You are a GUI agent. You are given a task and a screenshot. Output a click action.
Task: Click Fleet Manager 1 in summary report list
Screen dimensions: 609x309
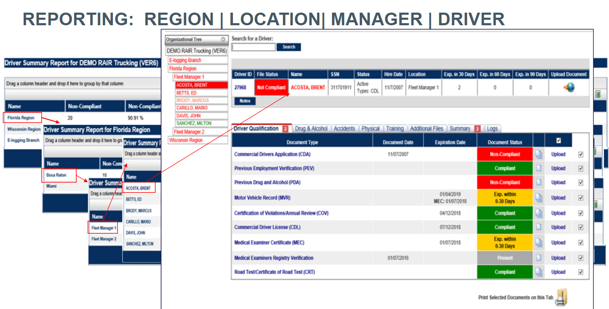tap(104, 228)
